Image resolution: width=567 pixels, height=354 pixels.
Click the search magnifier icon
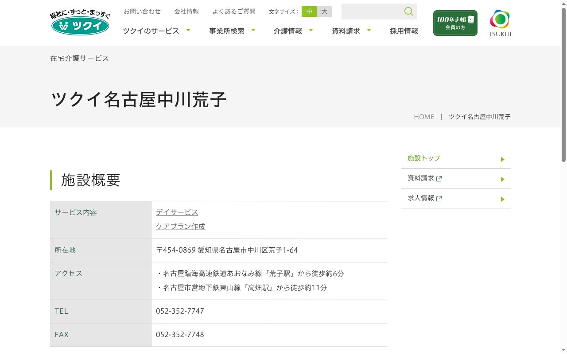click(x=408, y=12)
